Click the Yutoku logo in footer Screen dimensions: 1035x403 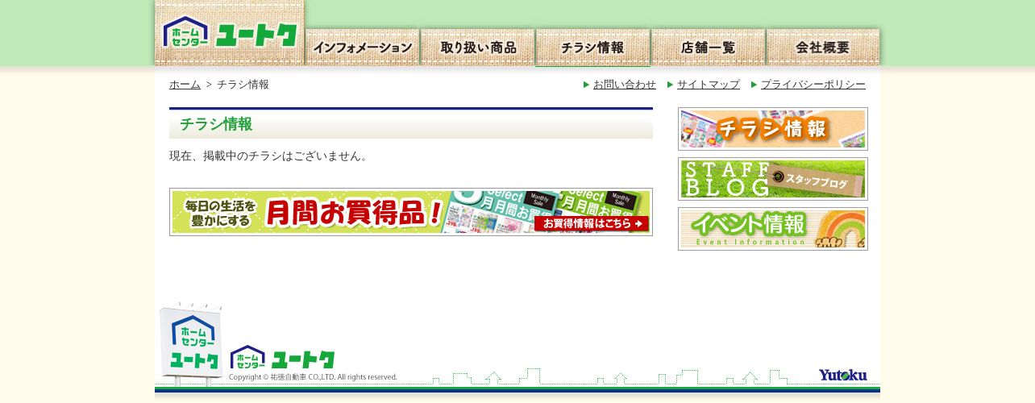click(x=842, y=375)
